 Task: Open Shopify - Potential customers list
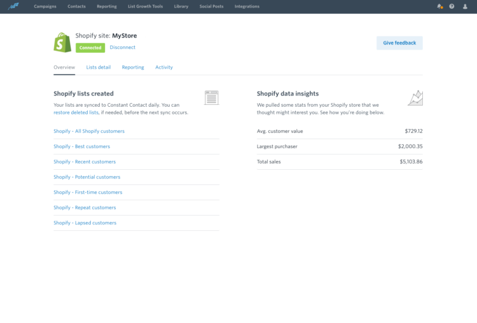coord(87,177)
